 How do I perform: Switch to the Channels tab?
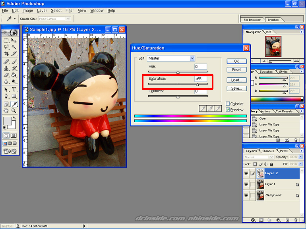click(x=268, y=151)
